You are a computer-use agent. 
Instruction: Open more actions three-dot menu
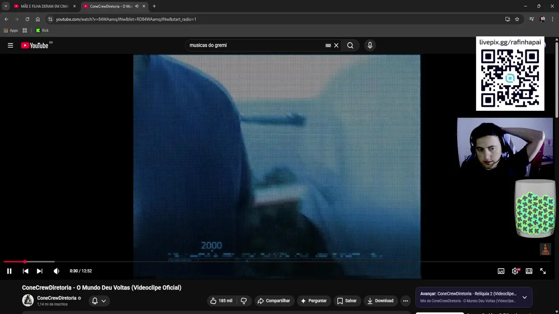tap(405, 300)
